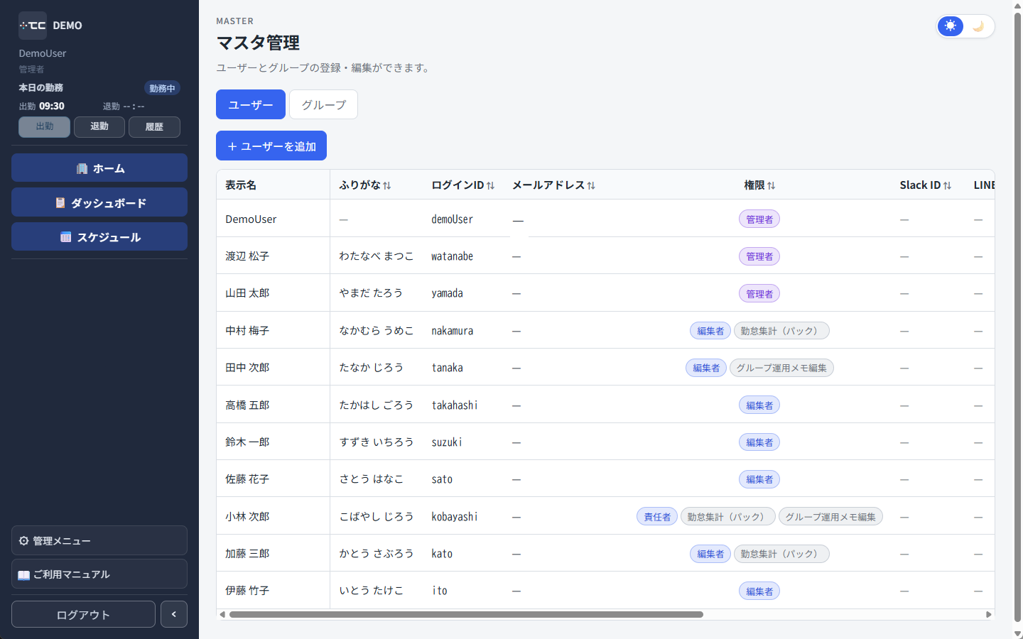
Task: Click the 勤務中 status badge
Action: coord(162,88)
